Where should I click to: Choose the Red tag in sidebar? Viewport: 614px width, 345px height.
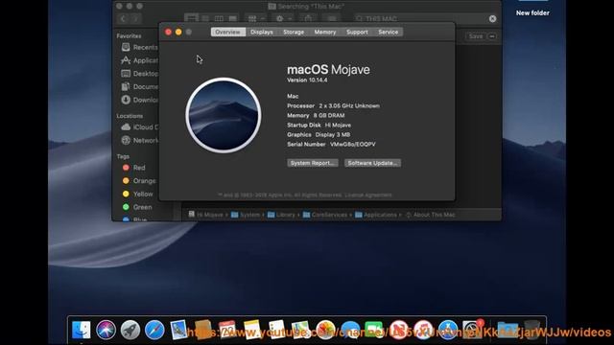134,168
